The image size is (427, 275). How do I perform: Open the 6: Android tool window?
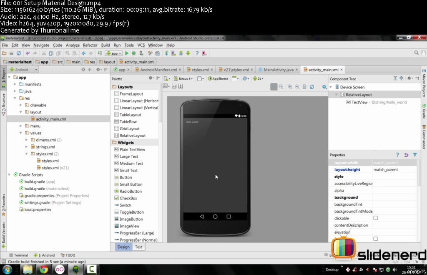pos(44,255)
